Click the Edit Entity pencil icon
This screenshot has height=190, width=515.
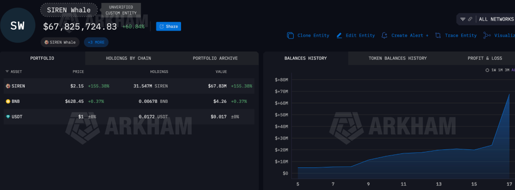339,36
